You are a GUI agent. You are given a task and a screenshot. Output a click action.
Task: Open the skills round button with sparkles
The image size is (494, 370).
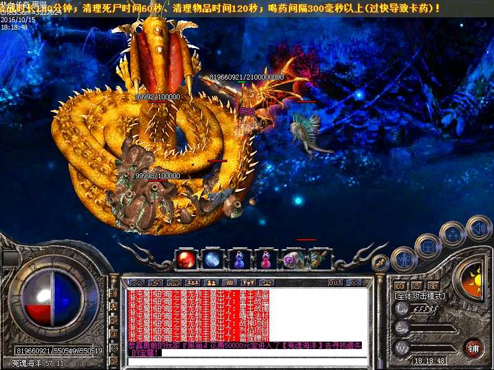[x=453, y=234]
